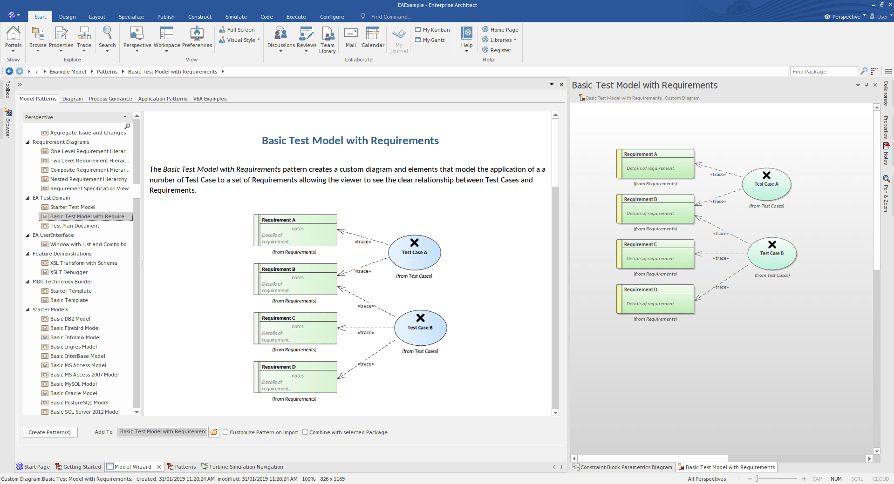Viewport: 894px width, 484px height.
Task: Collapse the Starter Models tree group
Action: [27, 309]
